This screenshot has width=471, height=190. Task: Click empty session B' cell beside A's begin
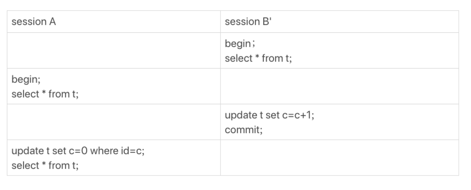point(339,86)
